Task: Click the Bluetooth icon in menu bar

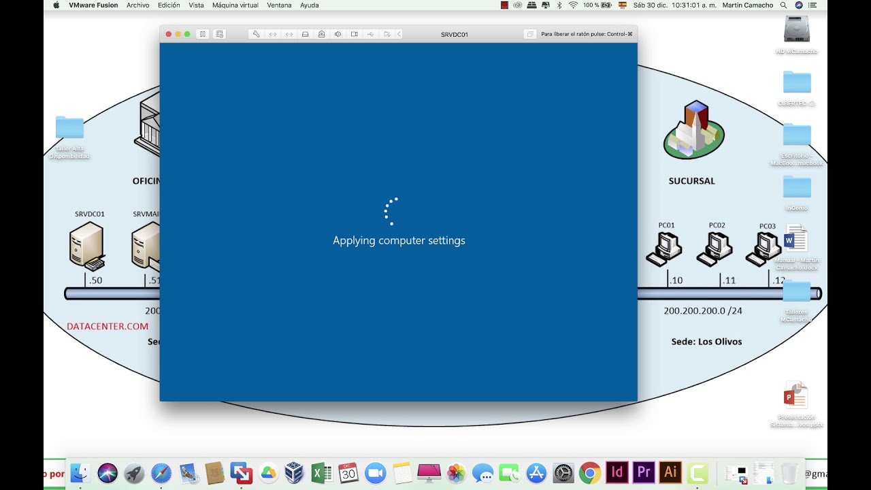Action: click(x=559, y=5)
